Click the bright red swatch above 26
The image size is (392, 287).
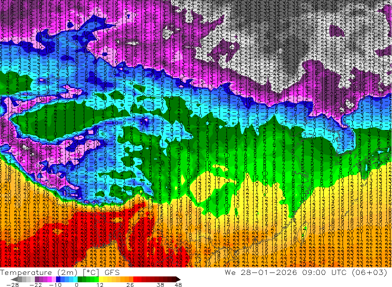[136, 279]
